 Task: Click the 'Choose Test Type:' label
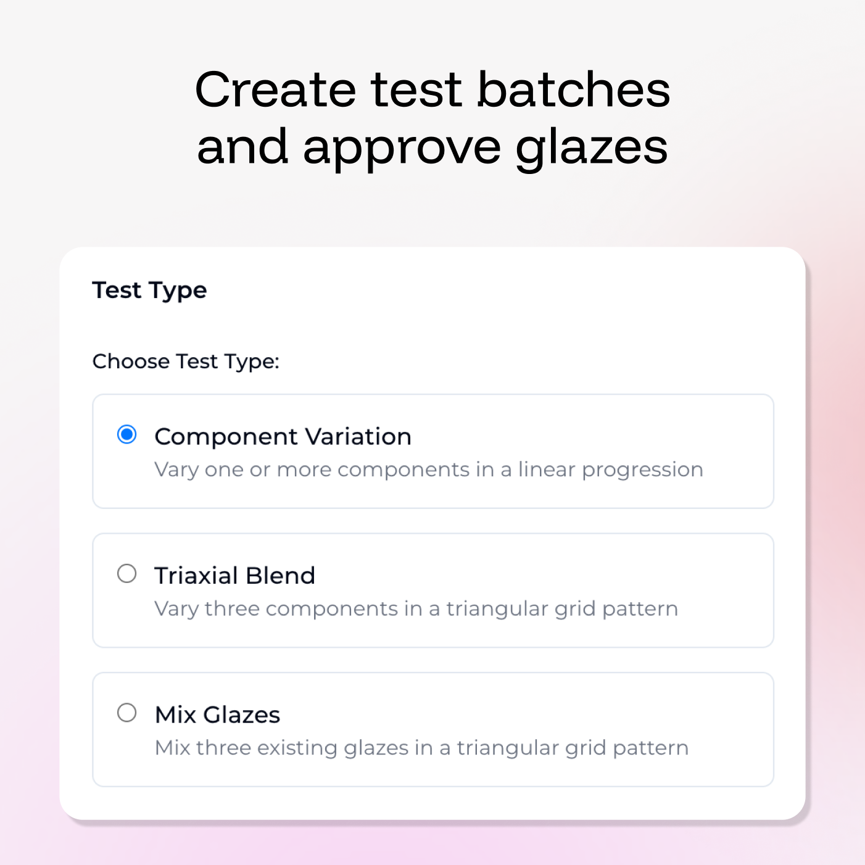(186, 362)
